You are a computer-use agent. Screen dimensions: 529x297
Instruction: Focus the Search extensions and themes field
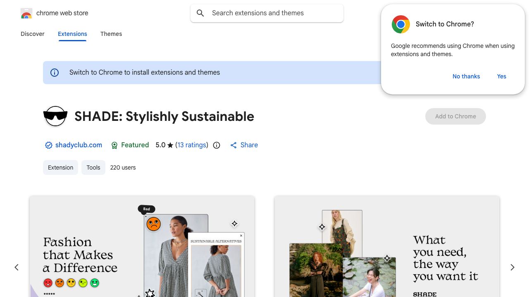pos(267,13)
